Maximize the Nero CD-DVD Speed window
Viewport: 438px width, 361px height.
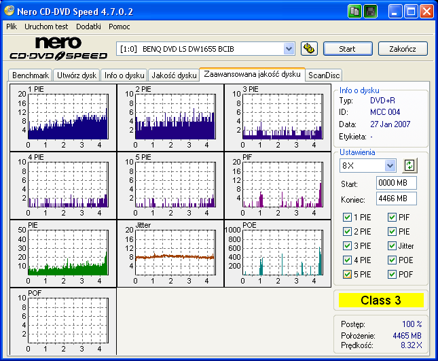point(411,12)
